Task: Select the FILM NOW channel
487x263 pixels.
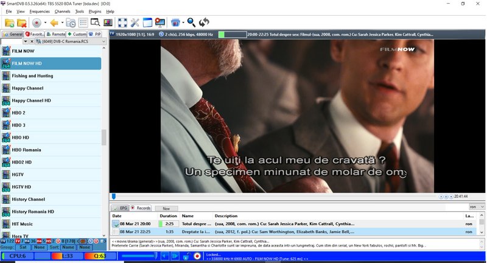Action: tap(51, 51)
